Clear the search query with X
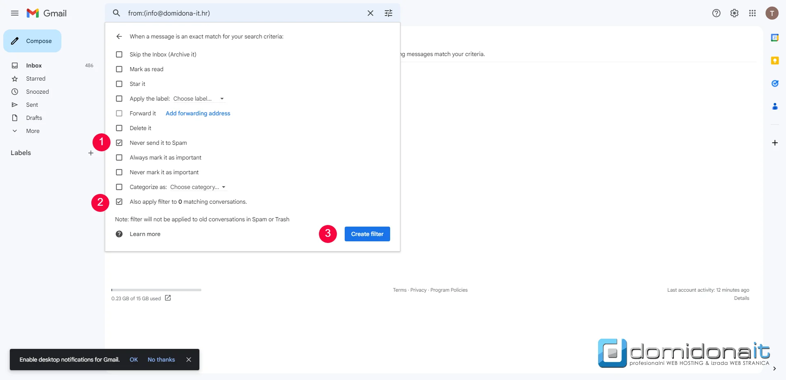This screenshot has height=380, width=786. (x=370, y=13)
